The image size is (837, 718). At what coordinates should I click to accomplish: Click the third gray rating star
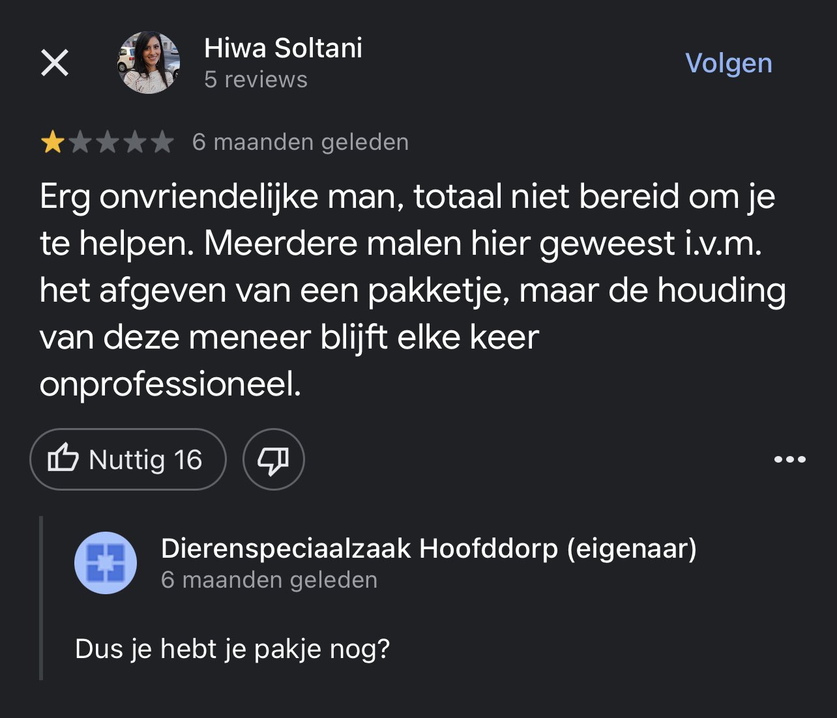coord(107,142)
